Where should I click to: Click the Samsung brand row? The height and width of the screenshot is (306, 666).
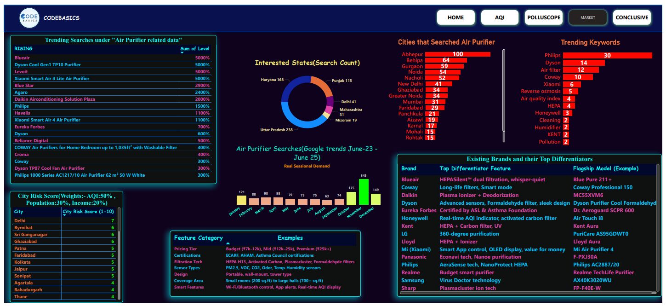click(x=528, y=280)
